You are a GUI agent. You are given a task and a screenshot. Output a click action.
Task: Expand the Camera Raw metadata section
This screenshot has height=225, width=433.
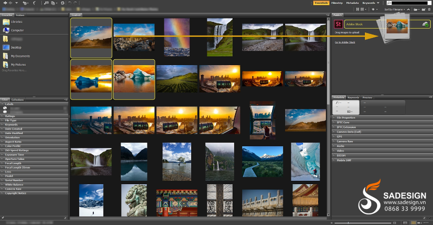382,141
